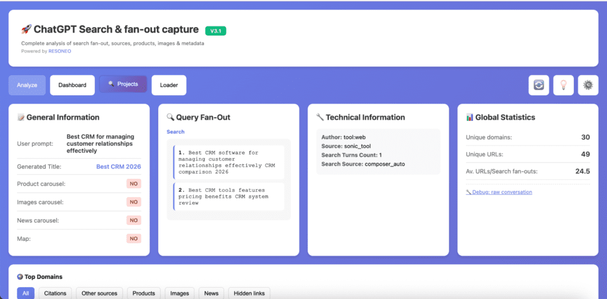Filter Top Domains by Images
The height and width of the screenshot is (299, 607).
(x=180, y=293)
